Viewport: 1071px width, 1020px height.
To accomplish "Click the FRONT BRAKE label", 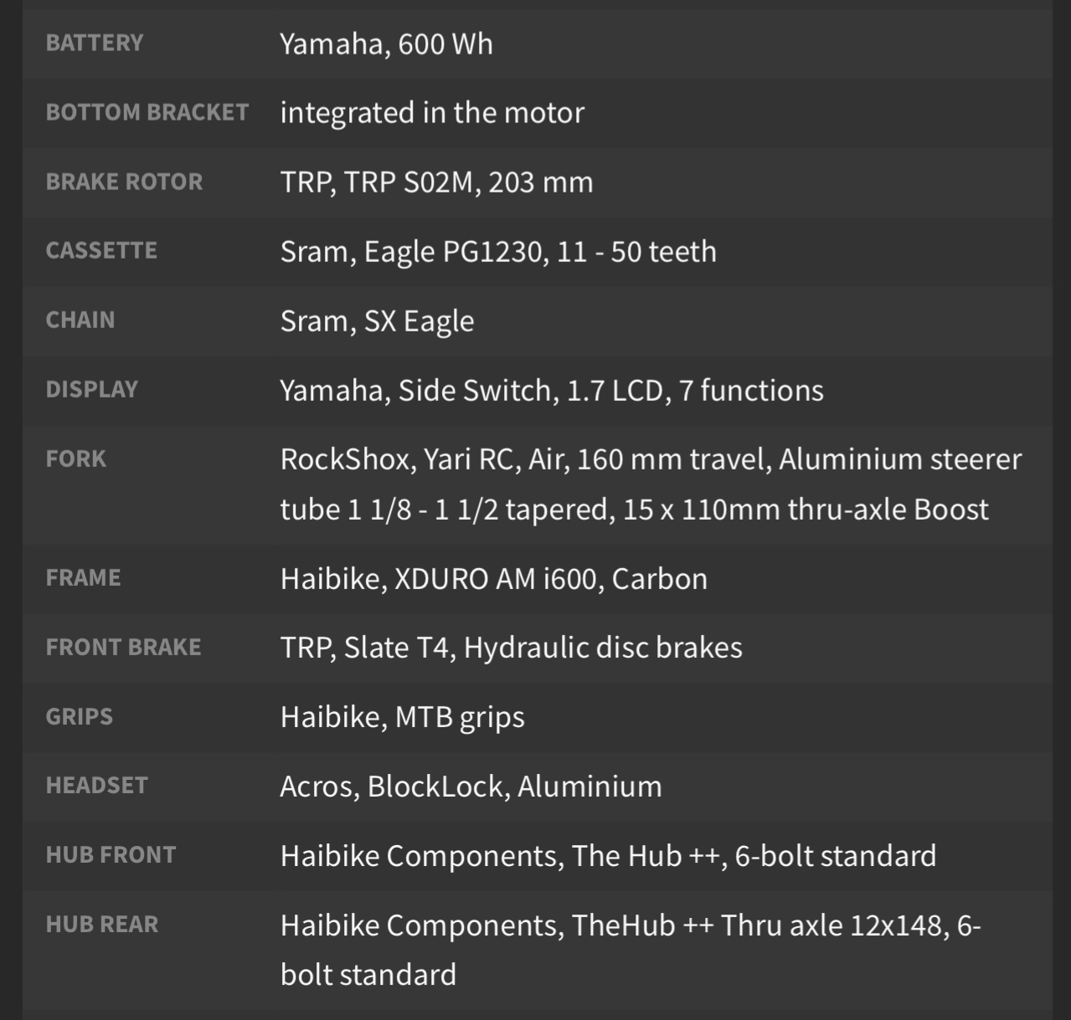I will [x=123, y=647].
